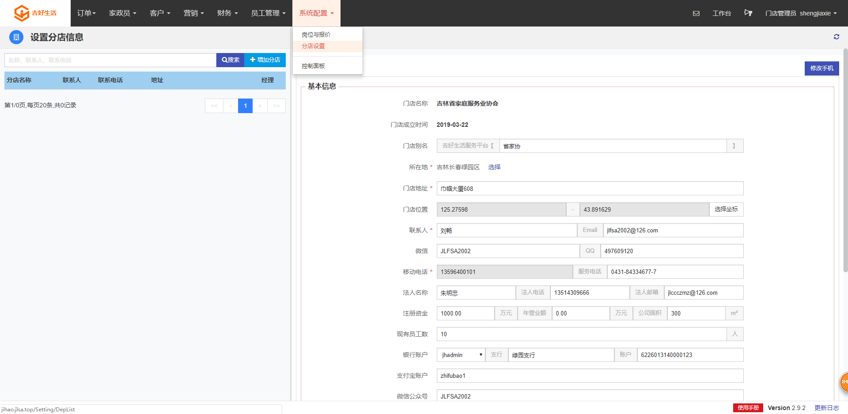
Task: Click 增加分店 button
Action: tap(265, 60)
